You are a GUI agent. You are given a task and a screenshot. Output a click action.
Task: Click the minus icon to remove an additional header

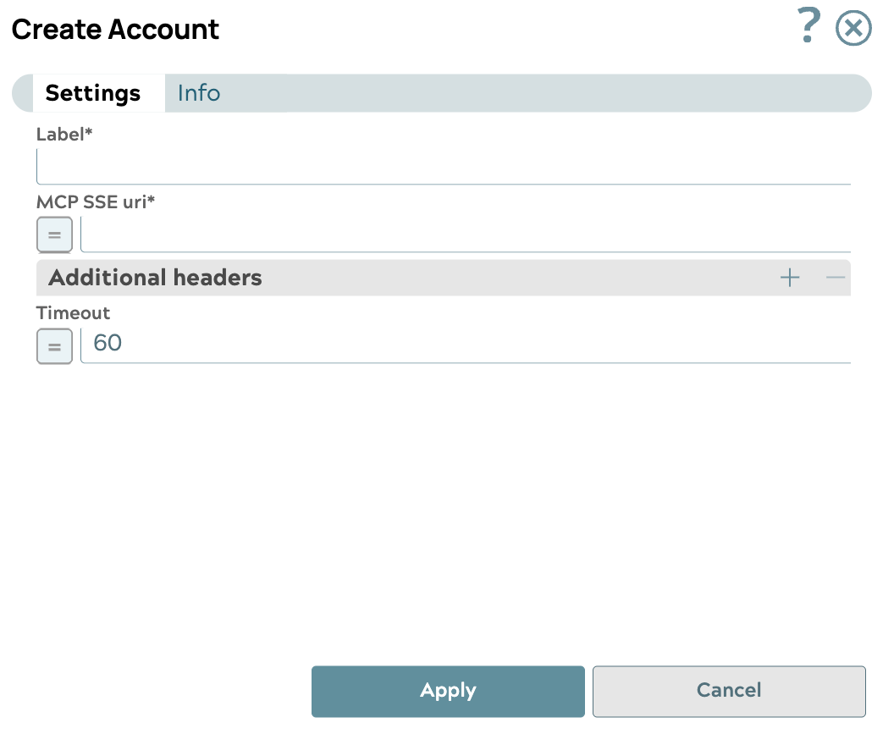835,277
